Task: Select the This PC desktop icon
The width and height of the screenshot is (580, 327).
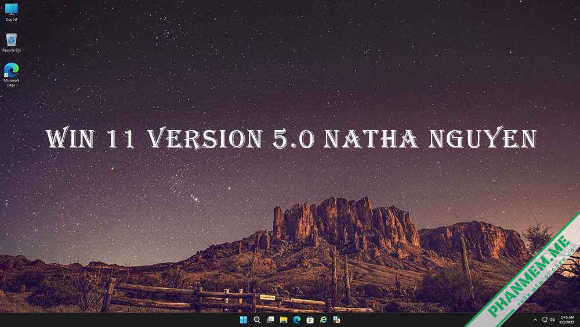Action: tap(11, 12)
